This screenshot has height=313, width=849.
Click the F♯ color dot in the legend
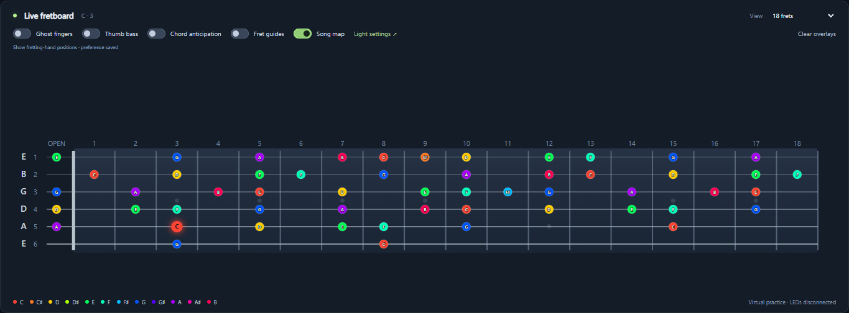point(119,302)
